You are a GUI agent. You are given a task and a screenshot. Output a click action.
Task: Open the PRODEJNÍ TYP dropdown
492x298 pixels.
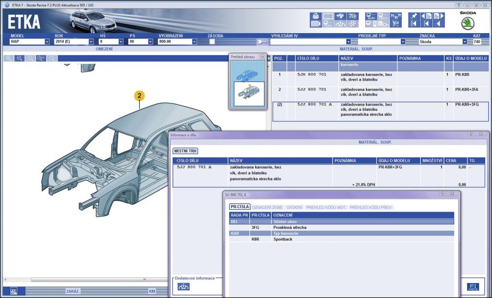pos(403,42)
